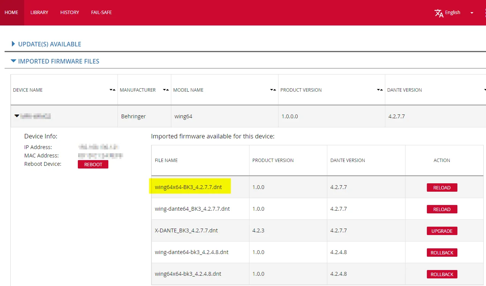486x286 pixels.
Task: Open the Library tab
Action: point(39,13)
